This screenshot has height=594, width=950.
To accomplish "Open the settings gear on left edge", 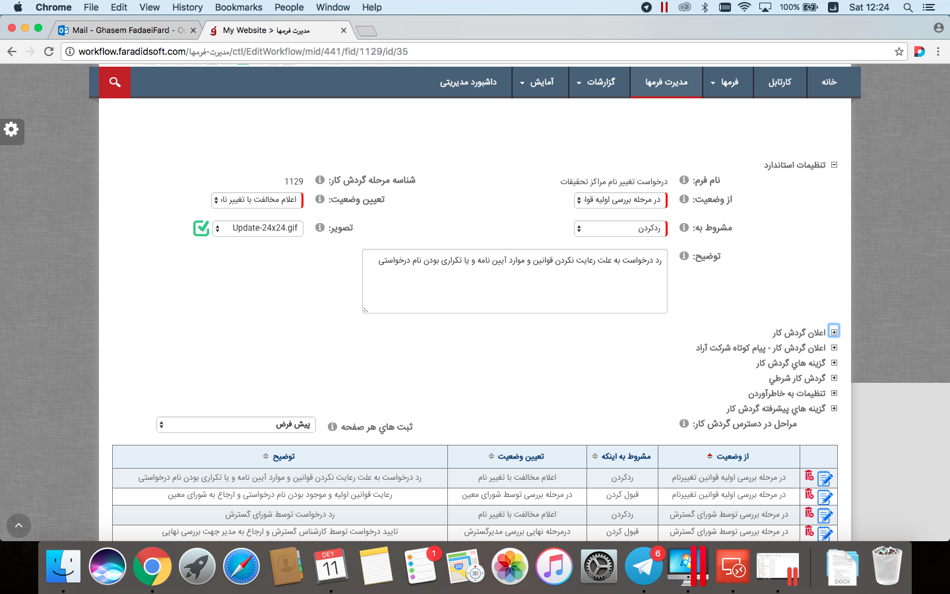I will coord(11,130).
